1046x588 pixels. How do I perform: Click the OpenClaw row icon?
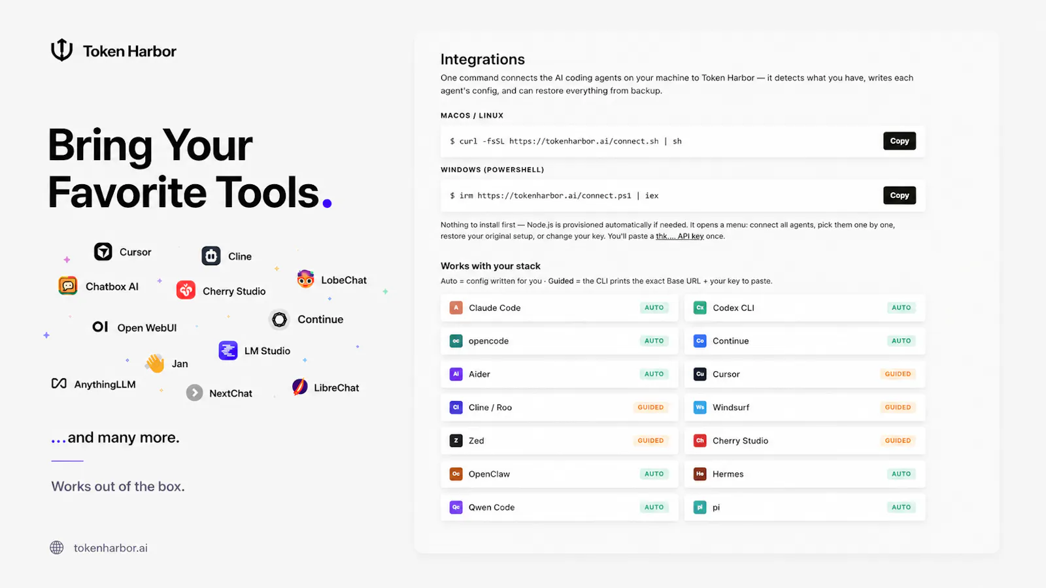point(456,474)
